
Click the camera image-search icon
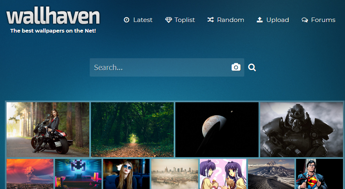coord(236,67)
